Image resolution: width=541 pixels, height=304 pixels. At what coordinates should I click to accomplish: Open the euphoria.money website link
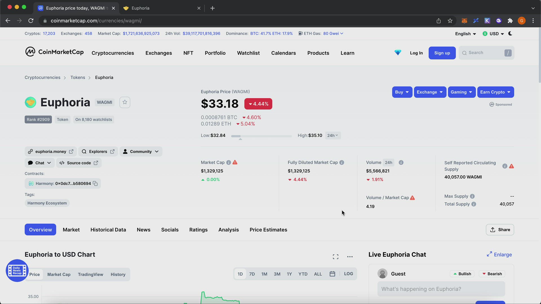point(50,151)
